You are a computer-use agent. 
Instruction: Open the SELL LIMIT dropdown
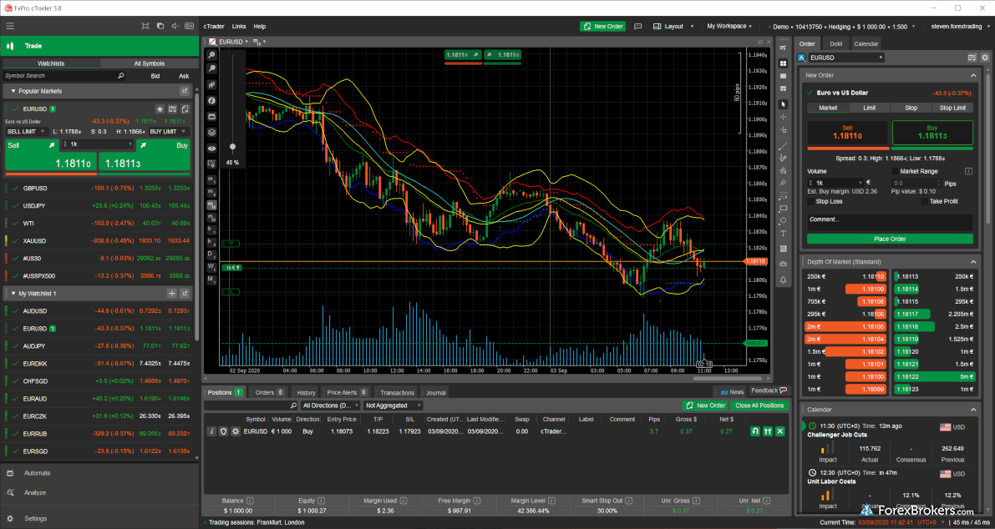(26, 131)
